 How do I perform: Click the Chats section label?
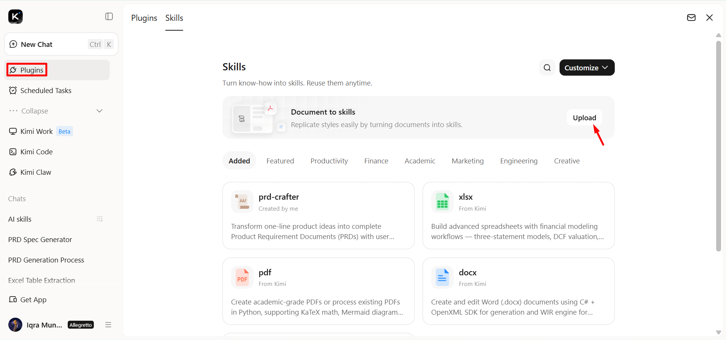point(17,199)
